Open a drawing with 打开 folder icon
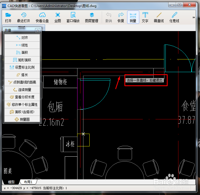Viewport: 200px width, 195px height. click(8, 18)
